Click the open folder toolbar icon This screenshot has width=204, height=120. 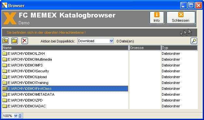[15, 41]
